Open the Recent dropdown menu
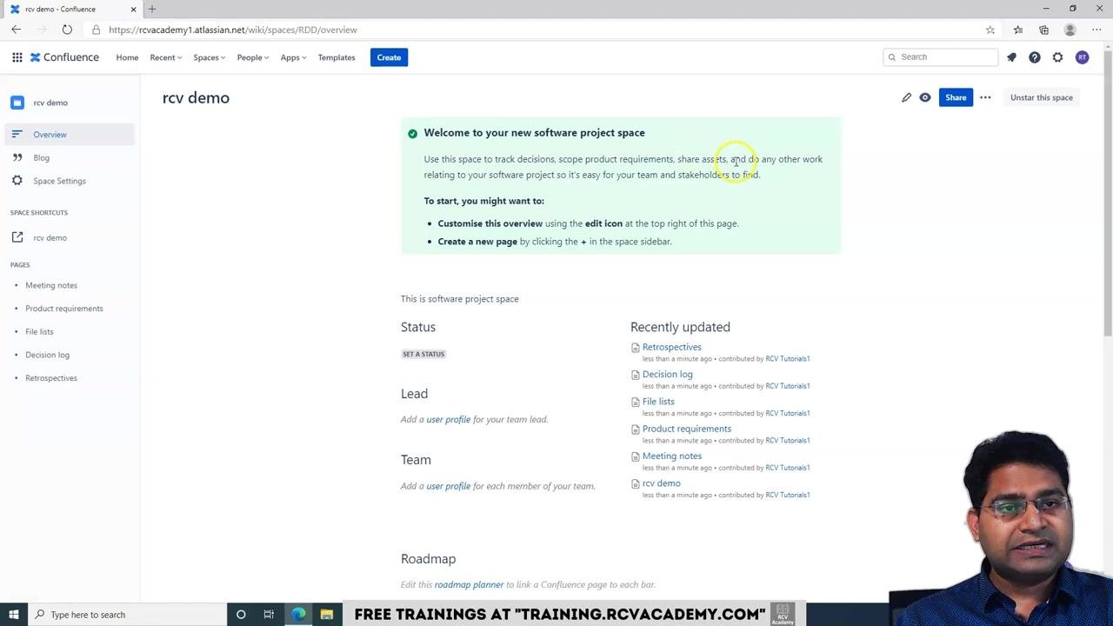 coord(165,57)
